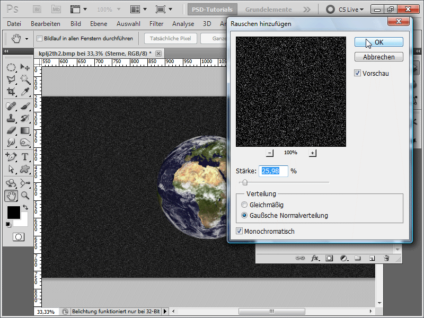Open the Datei menu

(x=14, y=24)
